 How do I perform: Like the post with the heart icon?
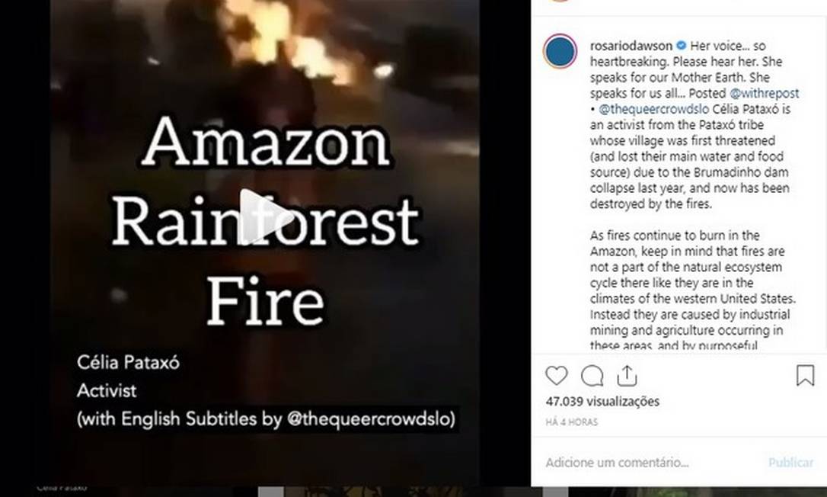pos(557,376)
